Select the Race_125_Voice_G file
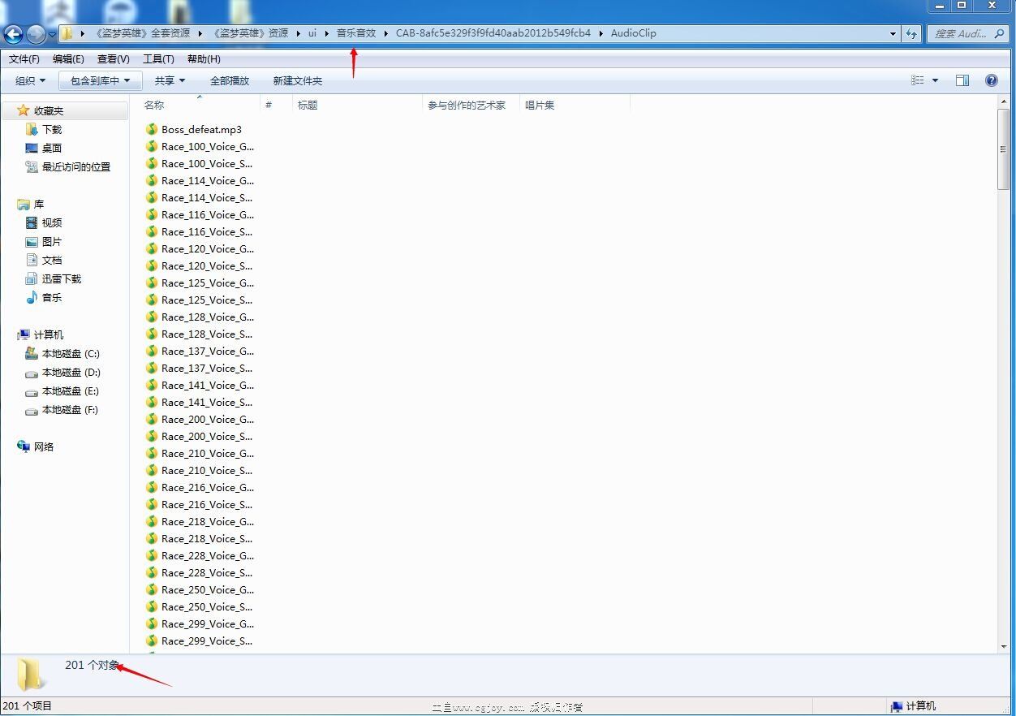1016x716 pixels. point(208,283)
